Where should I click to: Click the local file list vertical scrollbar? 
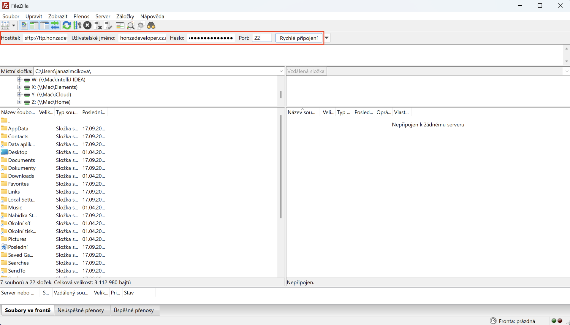click(281, 166)
